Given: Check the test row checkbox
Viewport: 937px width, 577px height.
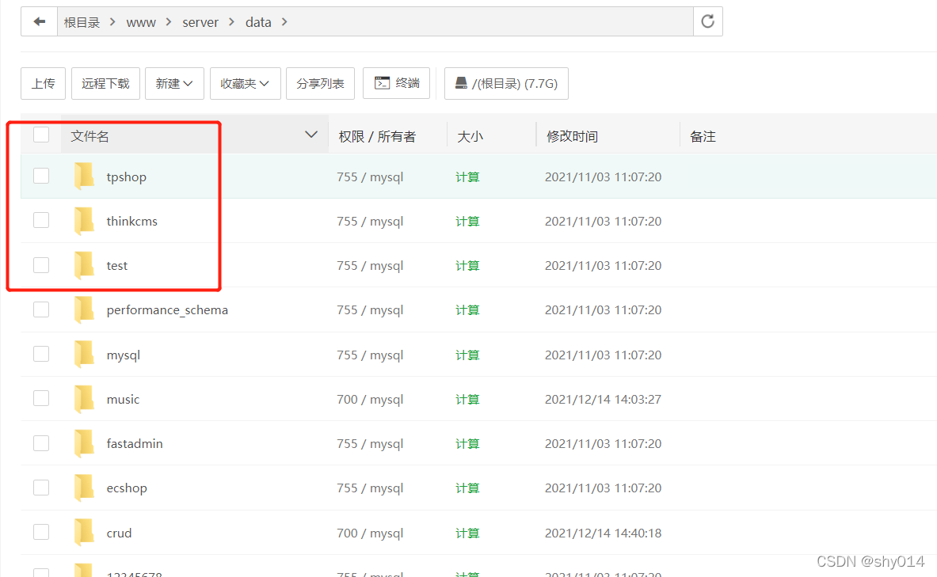Looking at the screenshot, I should click(x=41, y=265).
